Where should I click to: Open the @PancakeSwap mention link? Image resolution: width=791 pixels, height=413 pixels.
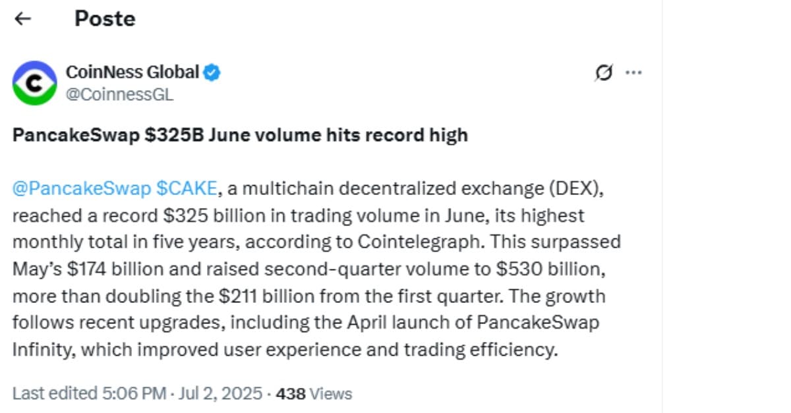pyautogui.click(x=81, y=188)
